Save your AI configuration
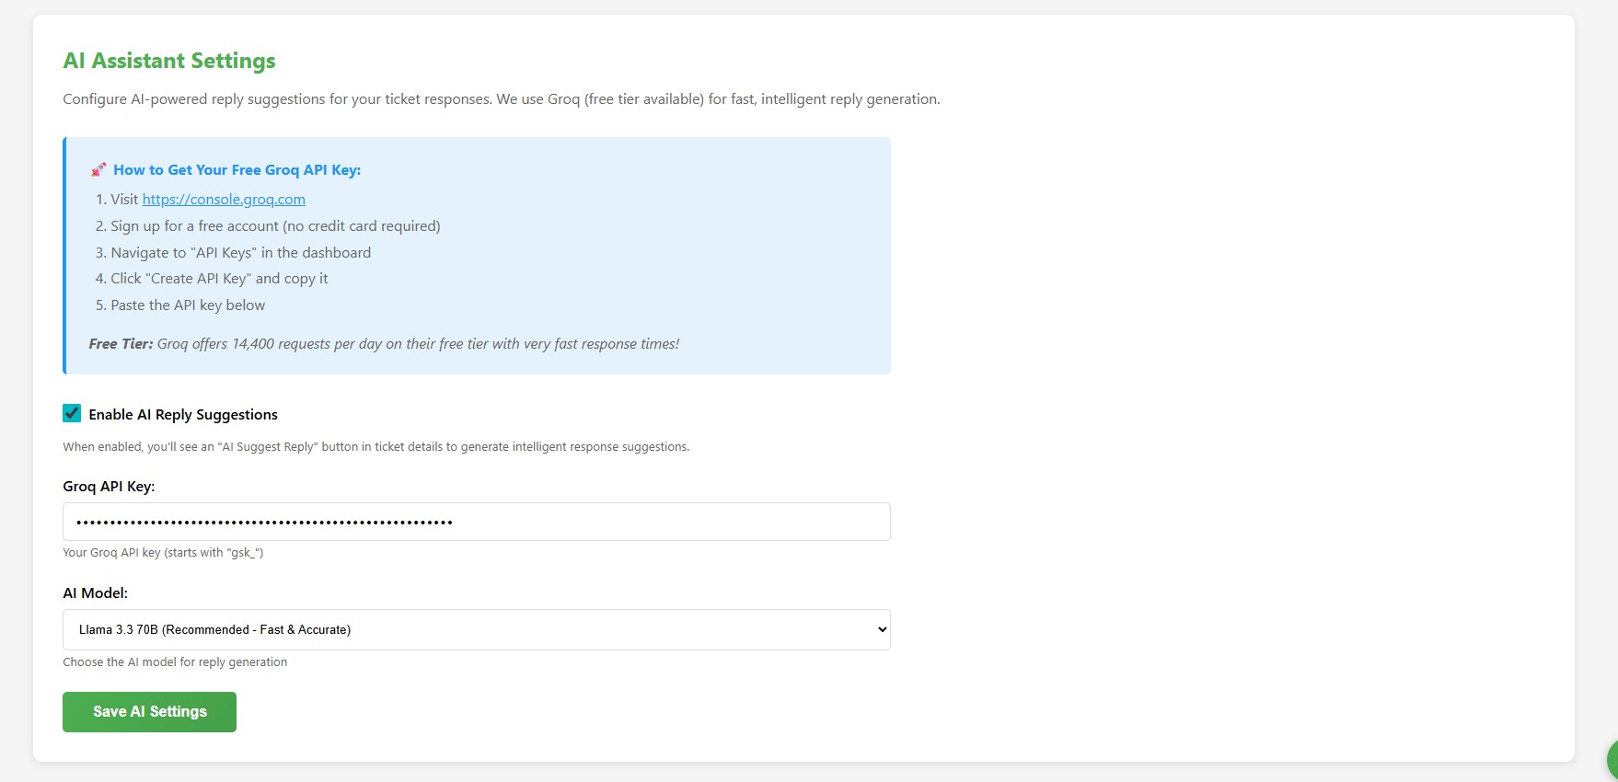The image size is (1618, 782). coord(149,711)
